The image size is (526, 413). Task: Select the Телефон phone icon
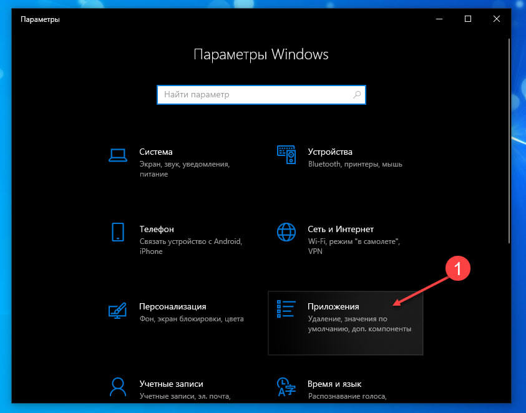point(118,232)
